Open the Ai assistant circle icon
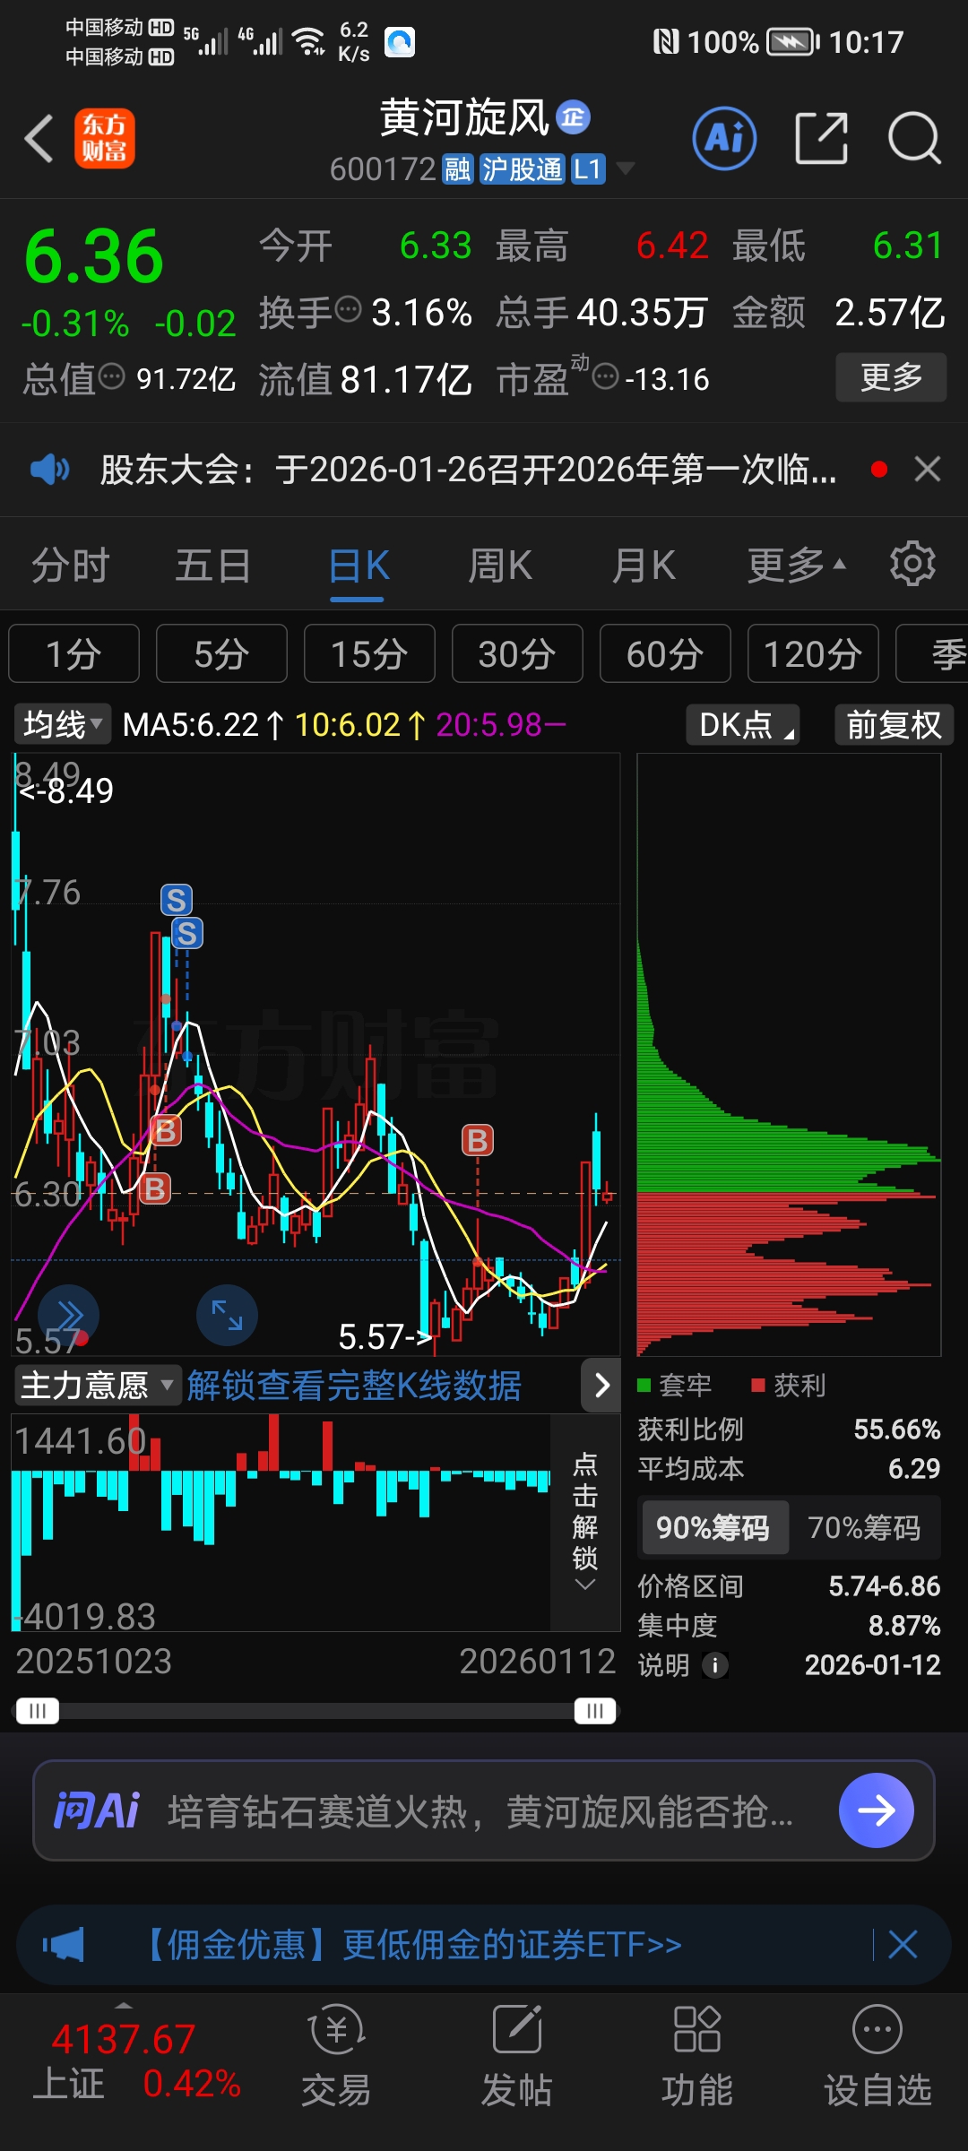968x2151 pixels. [724, 139]
